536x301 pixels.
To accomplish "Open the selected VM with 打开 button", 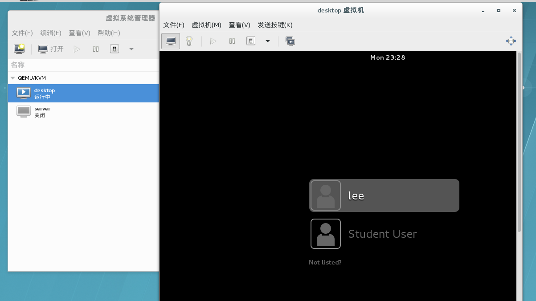I will pyautogui.click(x=51, y=49).
